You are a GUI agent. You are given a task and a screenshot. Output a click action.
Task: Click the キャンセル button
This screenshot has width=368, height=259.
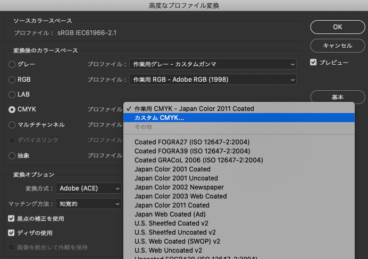point(338,46)
